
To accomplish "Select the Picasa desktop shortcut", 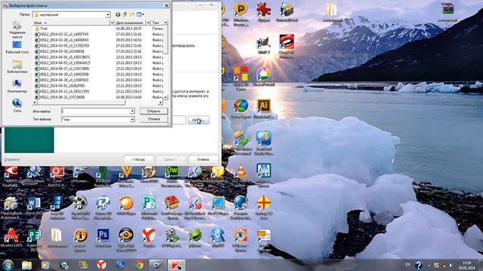I will 263,76.
